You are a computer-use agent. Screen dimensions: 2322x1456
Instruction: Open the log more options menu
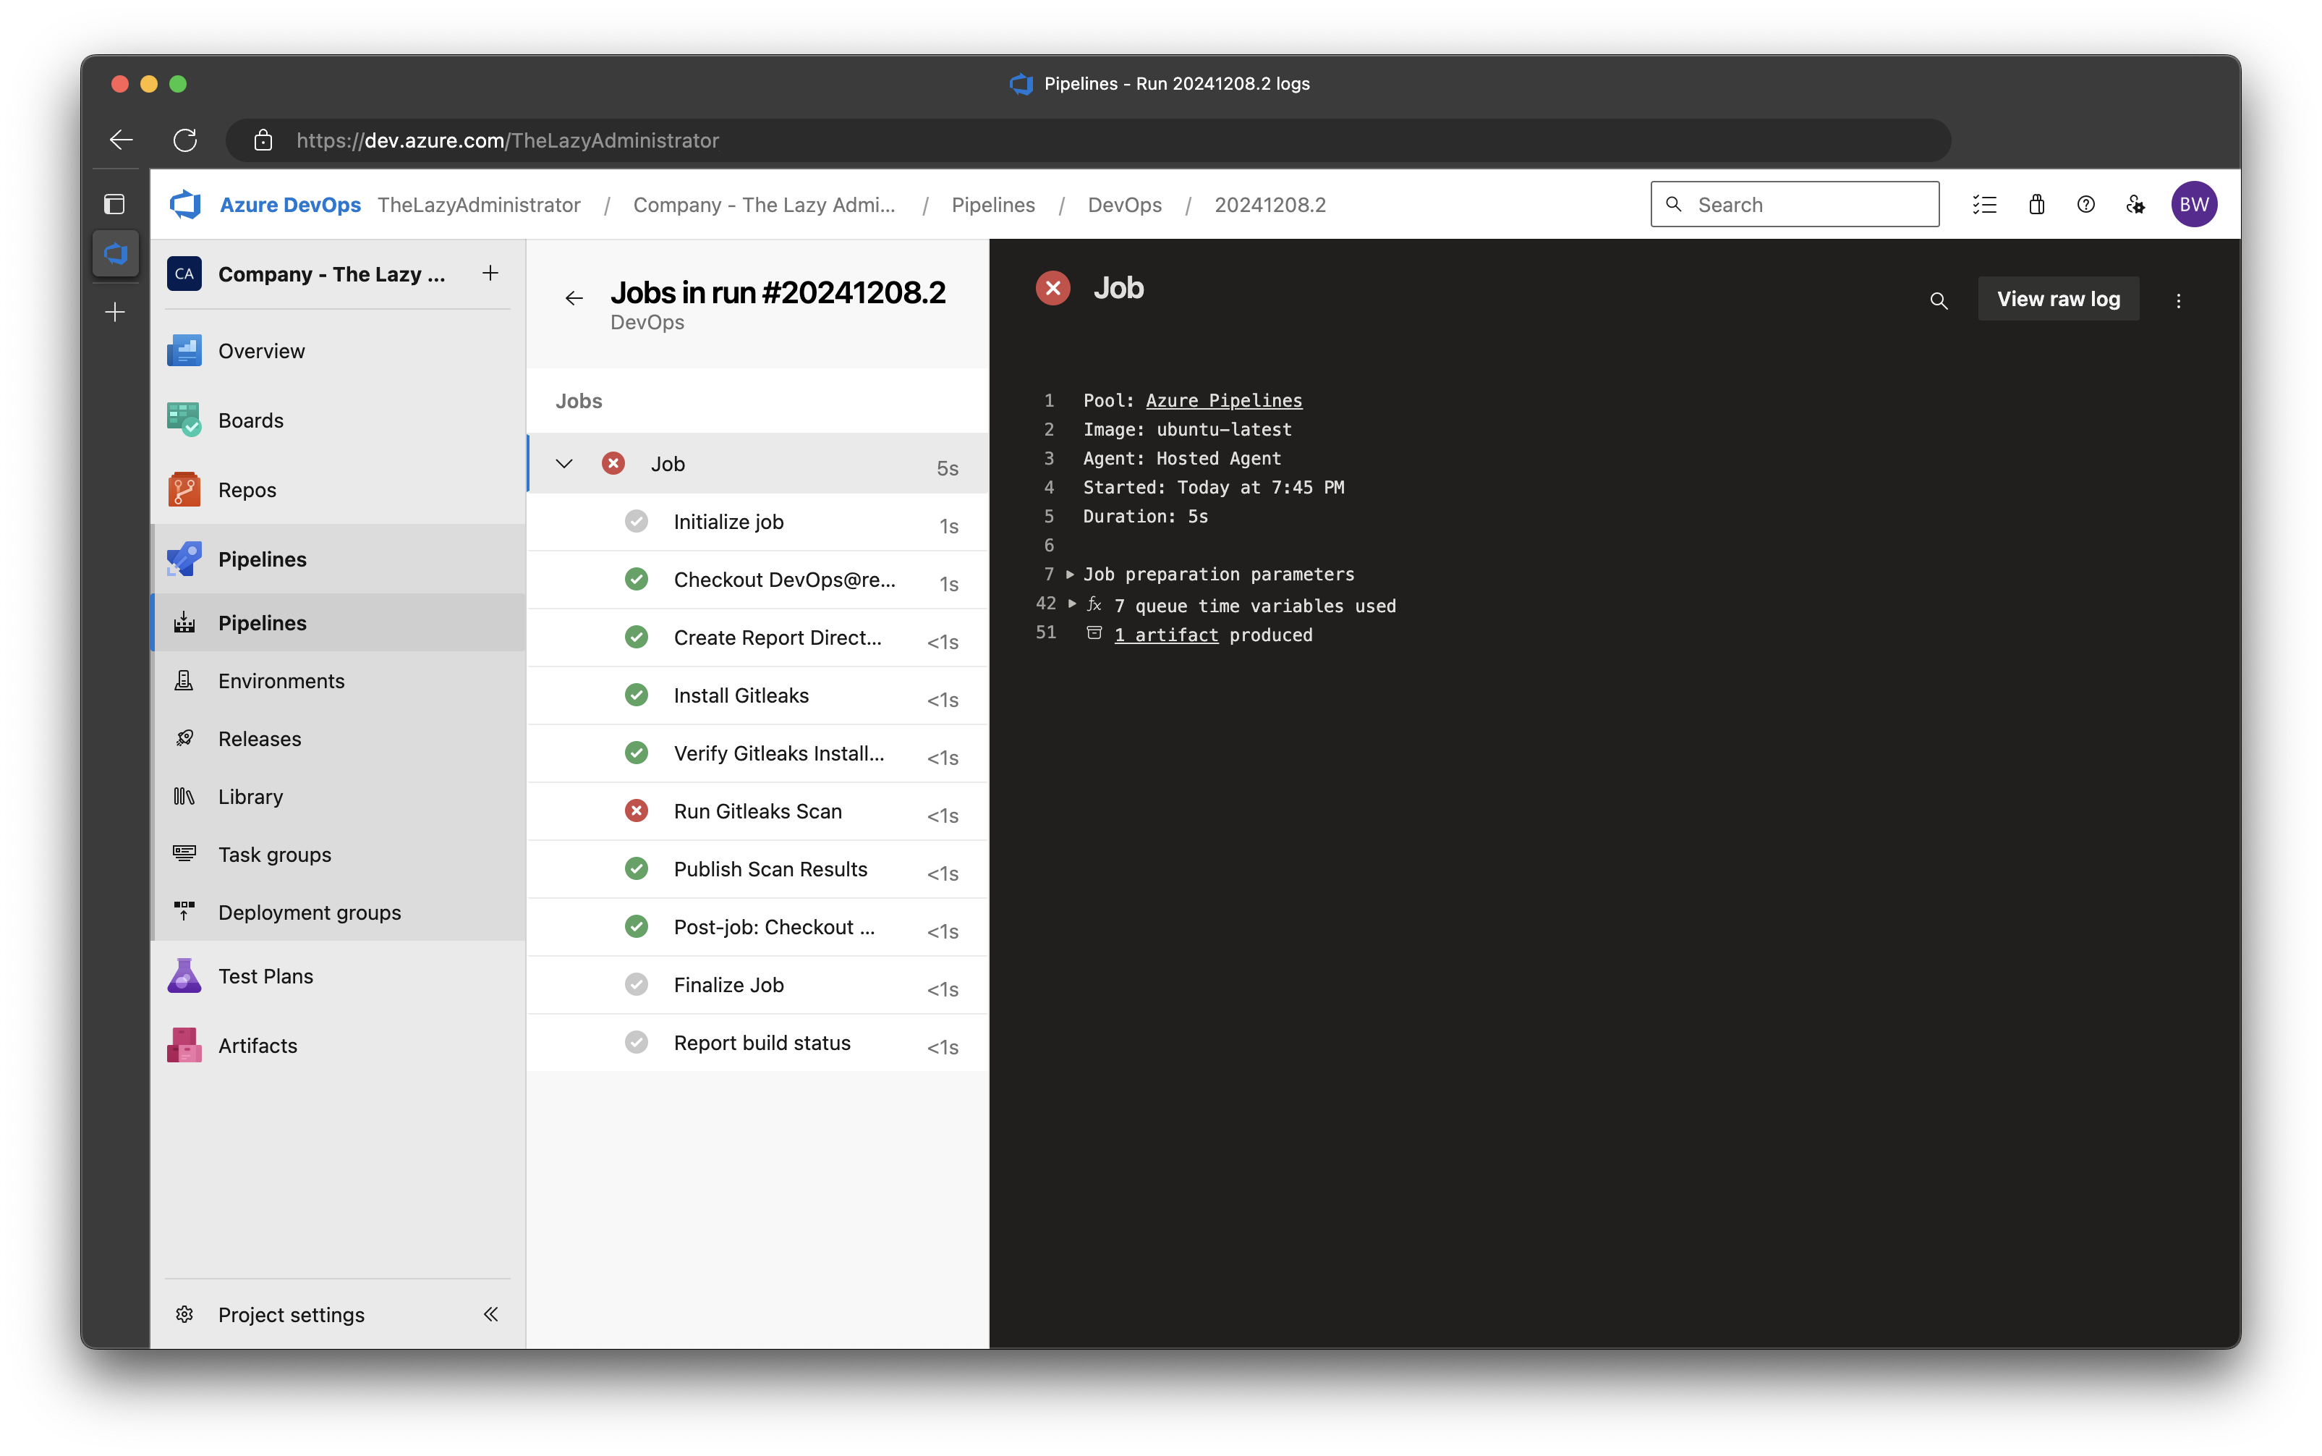pos(2179,300)
